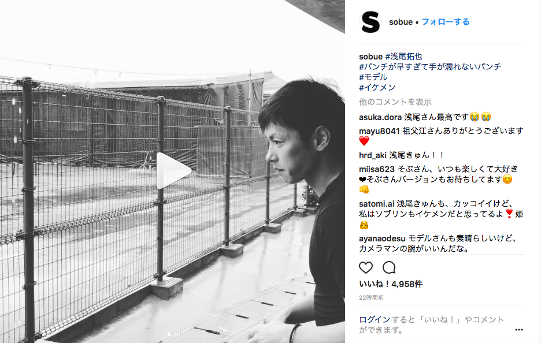This screenshot has width=541, height=343.
Task: Open the three-dot more options menu
Action: (518, 330)
